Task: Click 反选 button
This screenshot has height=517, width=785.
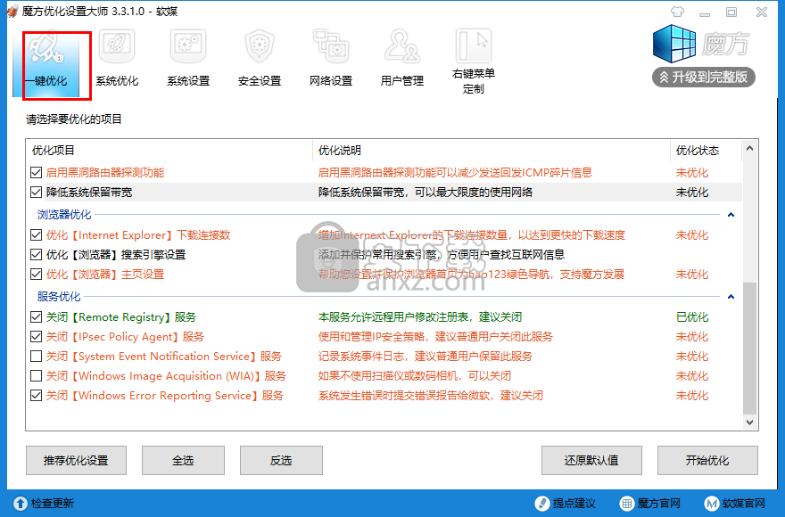Action: click(x=281, y=461)
